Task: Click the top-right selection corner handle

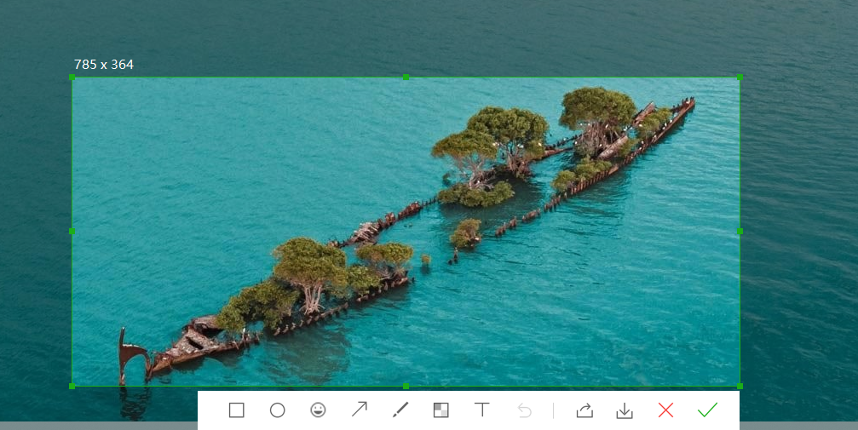Action: pyautogui.click(x=740, y=77)
